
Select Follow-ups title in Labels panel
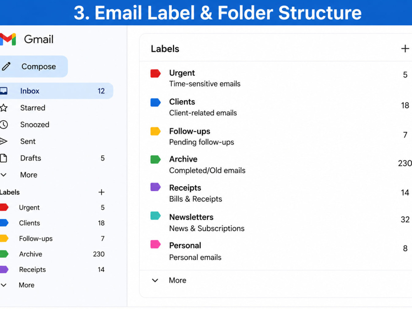[x=190, y=131]
